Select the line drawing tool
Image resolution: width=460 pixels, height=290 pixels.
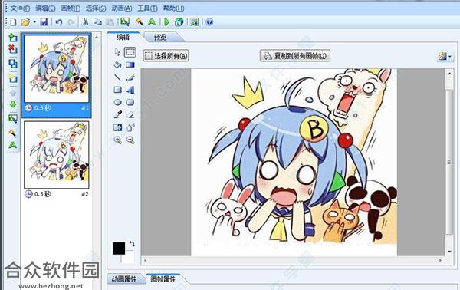point(117,77)
